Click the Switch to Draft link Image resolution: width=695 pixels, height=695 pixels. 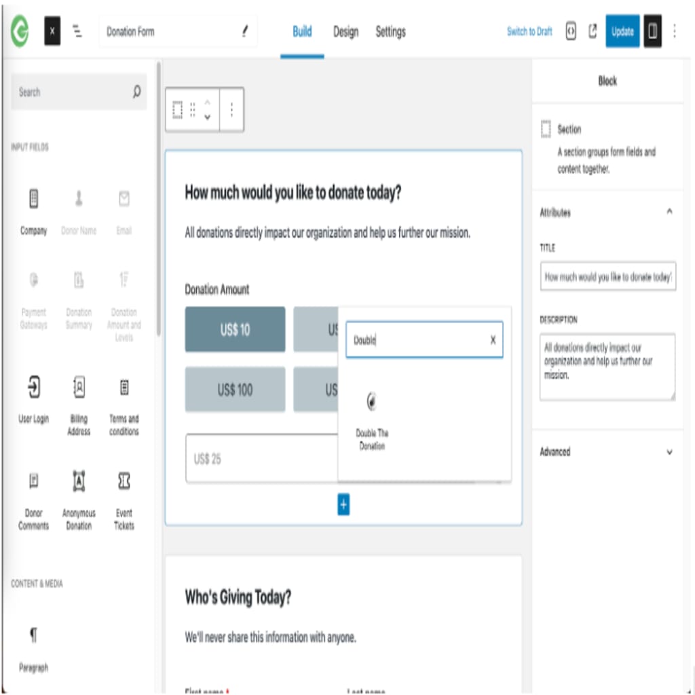pos(529,31)
